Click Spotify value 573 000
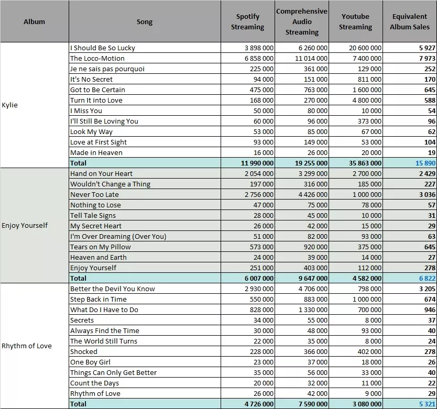 click(x=247, y=247)
